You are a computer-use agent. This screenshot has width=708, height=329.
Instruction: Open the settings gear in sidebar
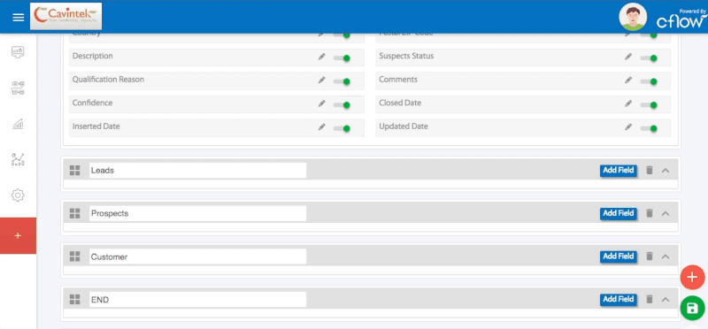point(18,195)
